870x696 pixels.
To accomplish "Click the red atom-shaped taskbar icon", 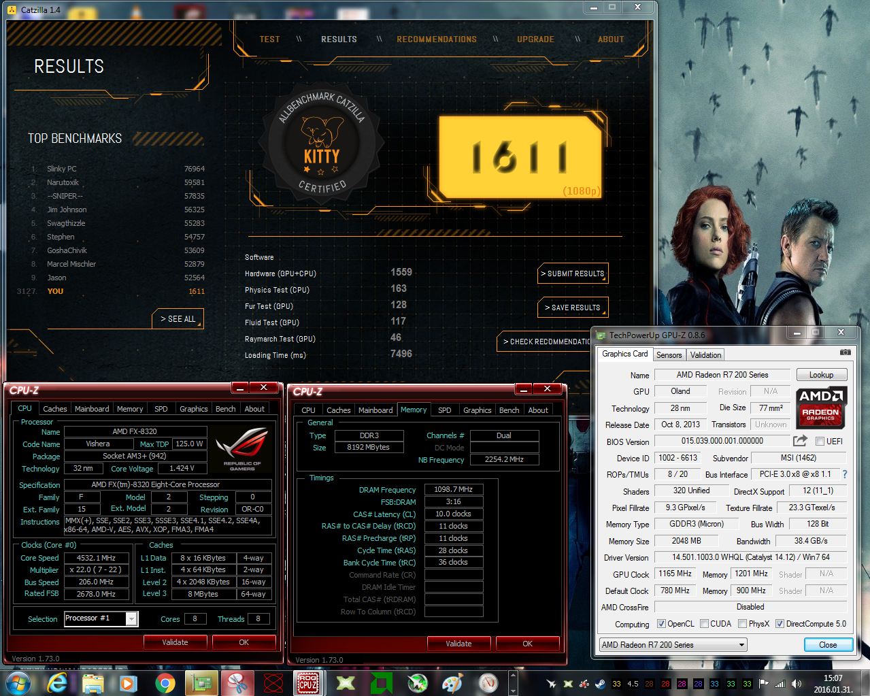I will tap(273, 682).
